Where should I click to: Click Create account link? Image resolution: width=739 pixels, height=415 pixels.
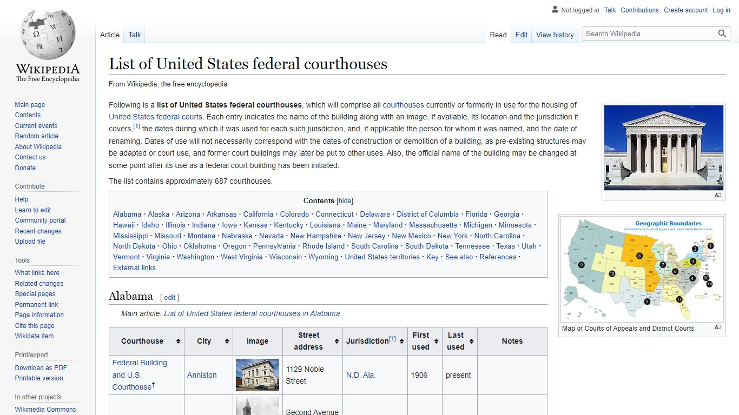(686, 10)
